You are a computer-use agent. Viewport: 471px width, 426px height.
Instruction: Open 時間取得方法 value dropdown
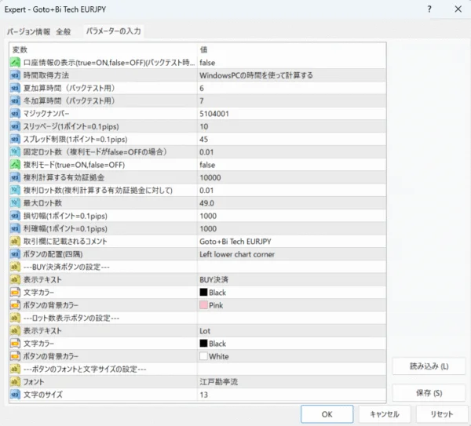click(x=290, y=75)
